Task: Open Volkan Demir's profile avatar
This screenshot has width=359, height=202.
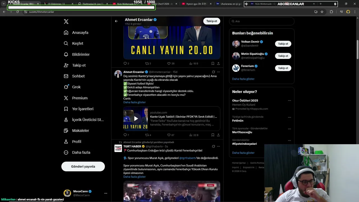Action: coord(236,44)
